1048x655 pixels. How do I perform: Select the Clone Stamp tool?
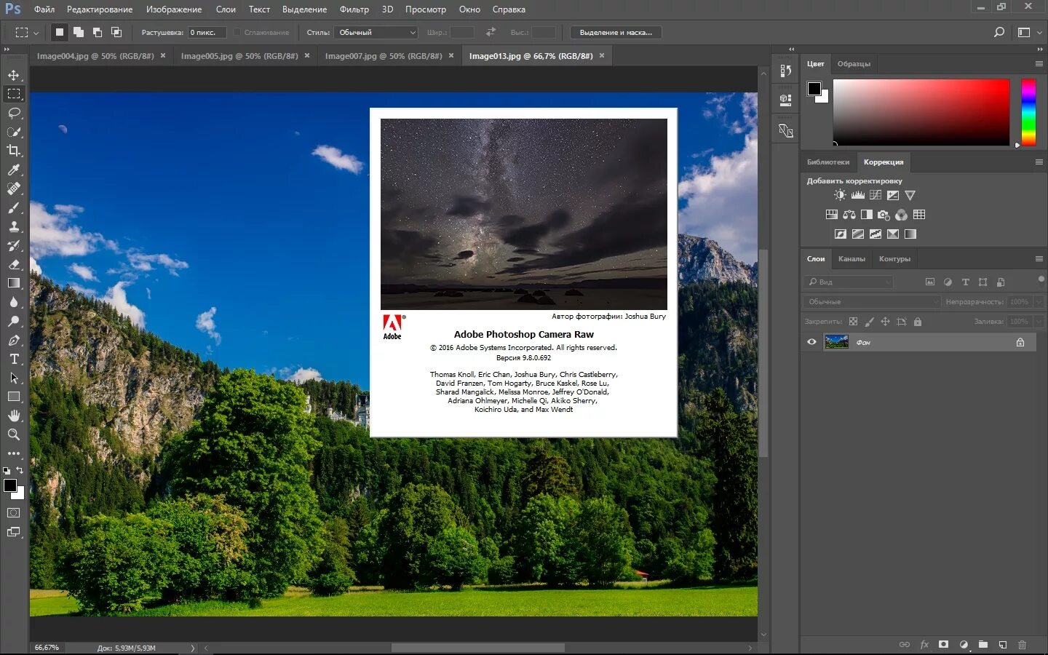click(x=14, y=226)
